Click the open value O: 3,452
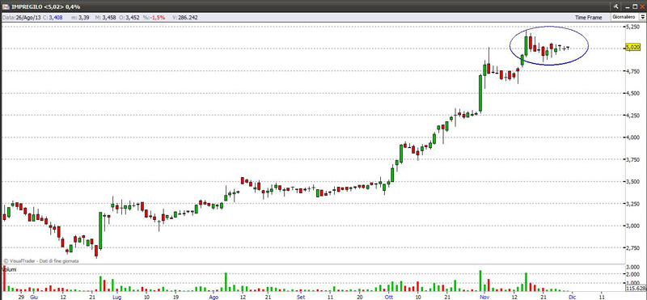This screenshot has width=647, height=300. 129,18
